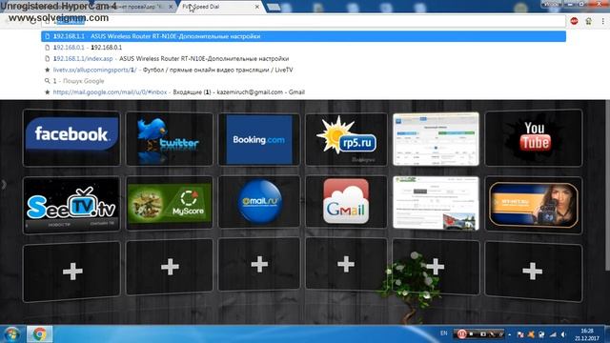
Task: Open the Windows Start menu
Action: coord(11,334)
